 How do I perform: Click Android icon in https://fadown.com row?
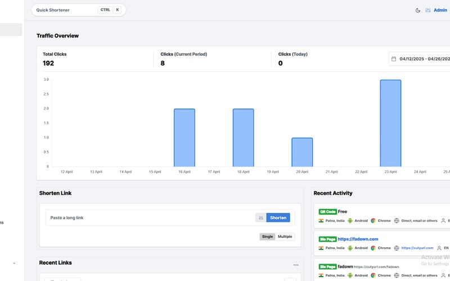coord(350,248)
